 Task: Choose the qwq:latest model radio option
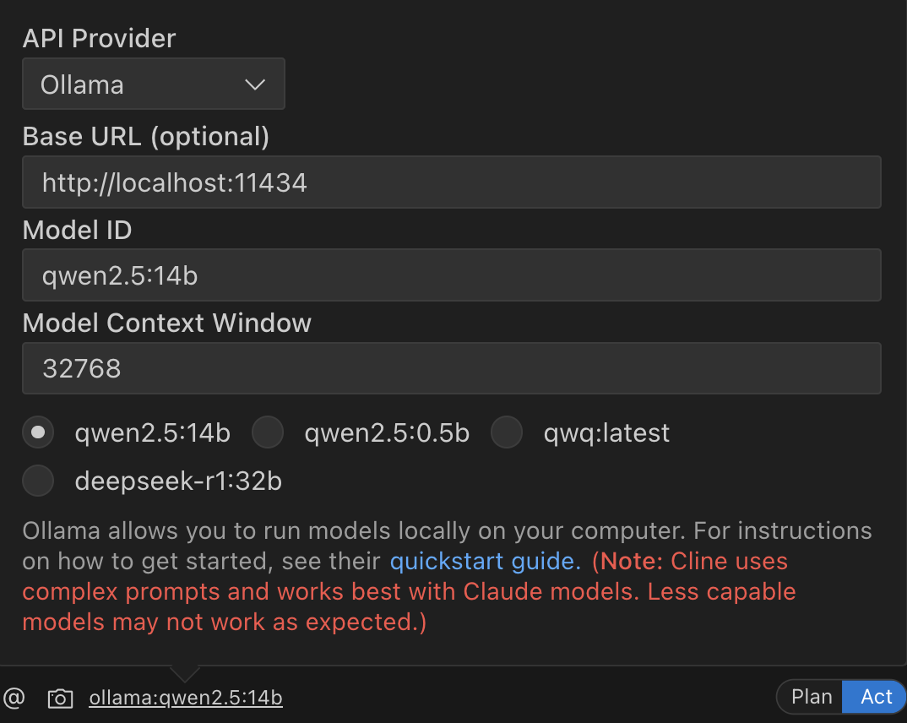tap(507, 432)
